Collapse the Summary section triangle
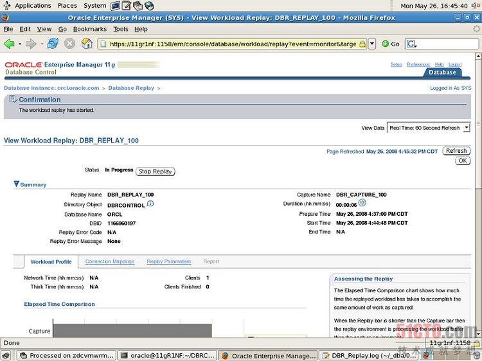This screenshot has height=361, width=482. (x=17, y=184)
